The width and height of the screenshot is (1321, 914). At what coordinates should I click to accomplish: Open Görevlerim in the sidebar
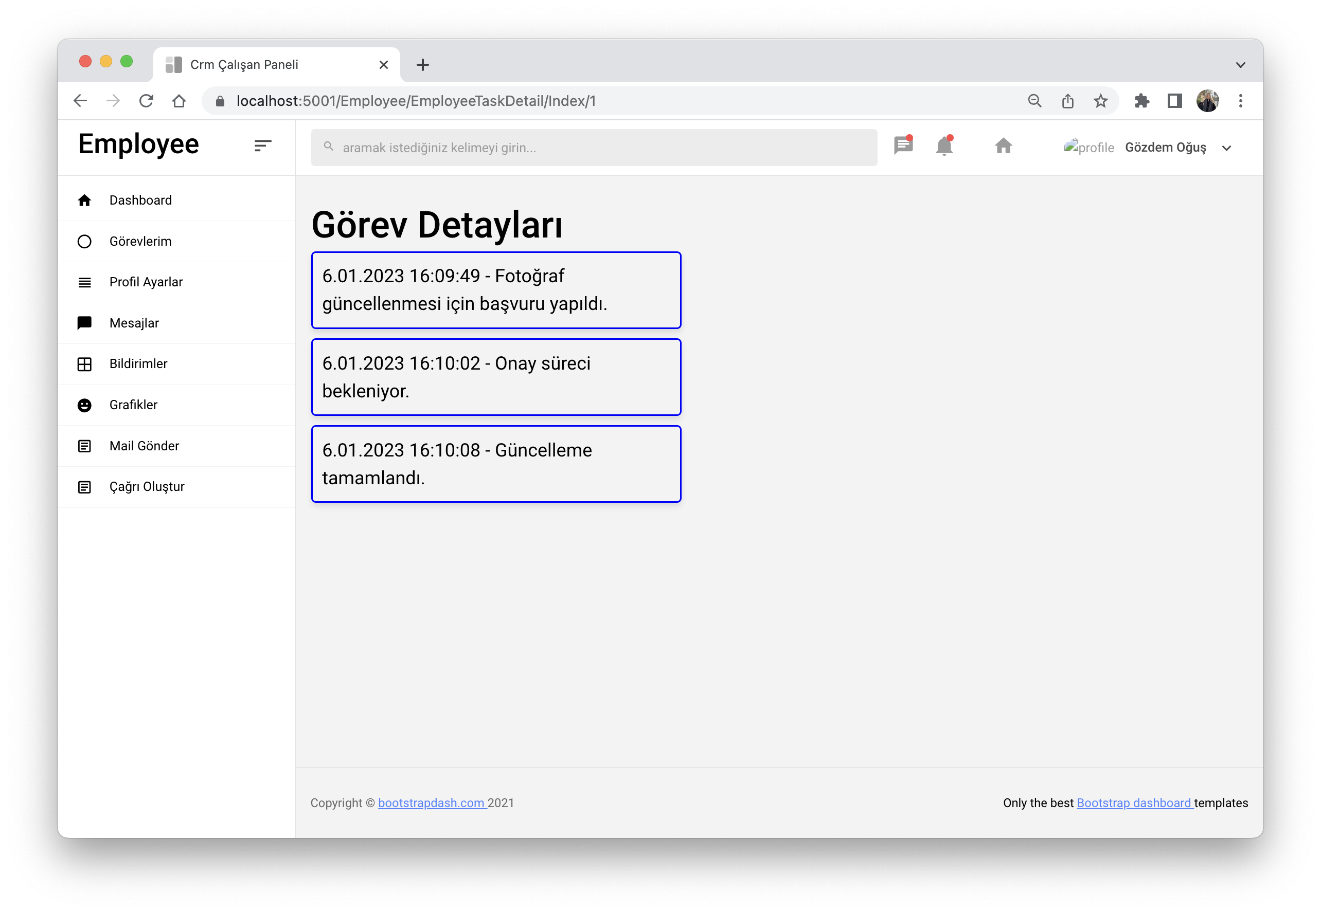176,241
